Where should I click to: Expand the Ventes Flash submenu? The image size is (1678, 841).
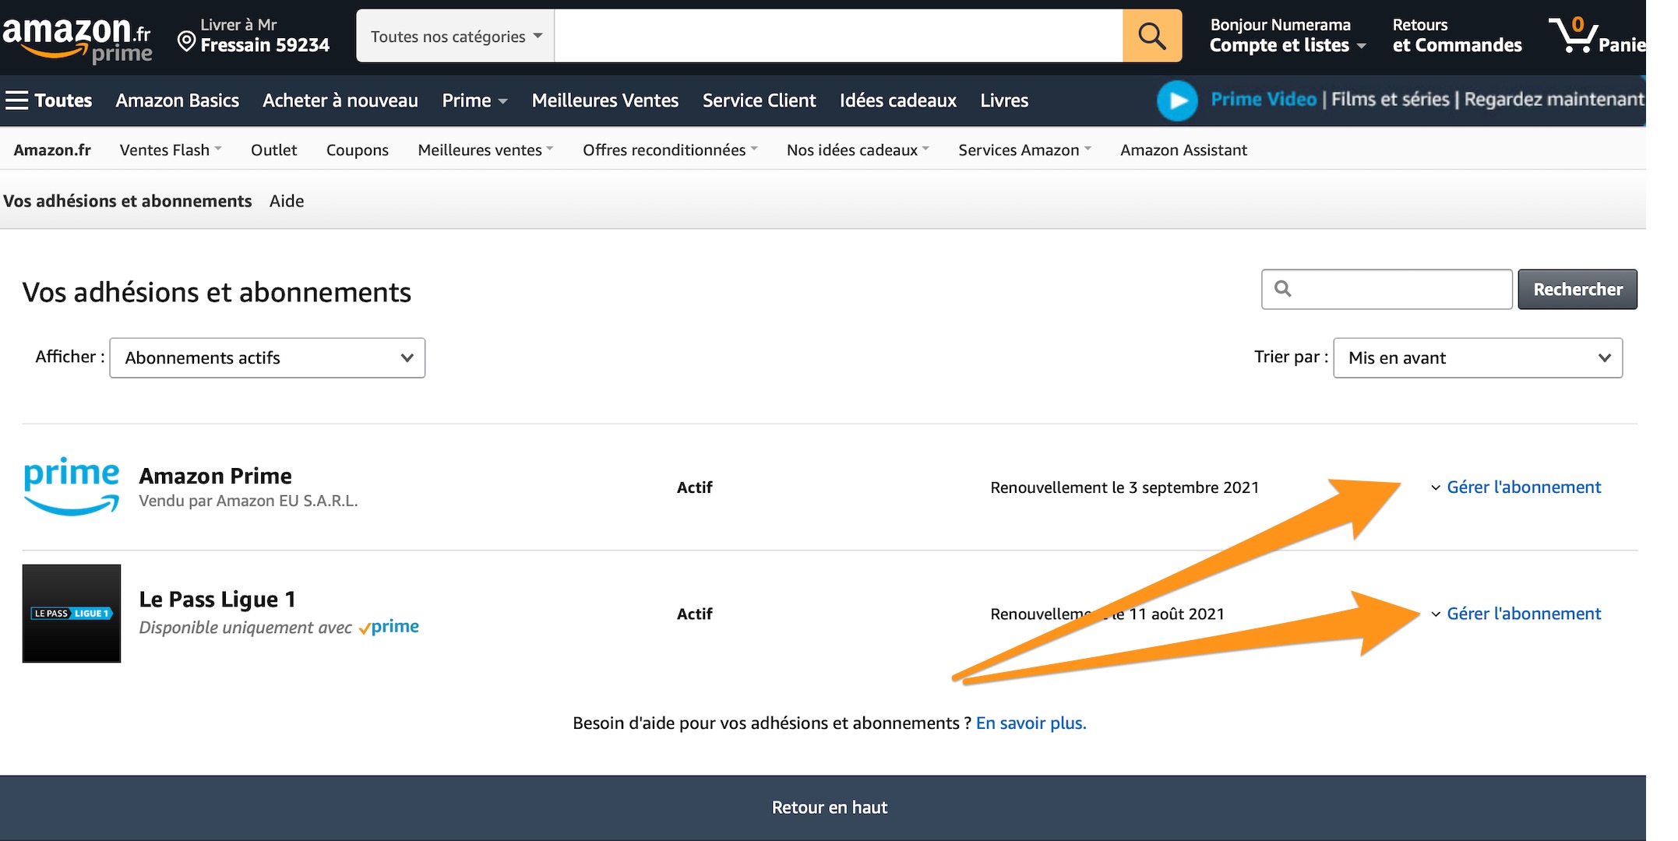(x=171, y=150)
